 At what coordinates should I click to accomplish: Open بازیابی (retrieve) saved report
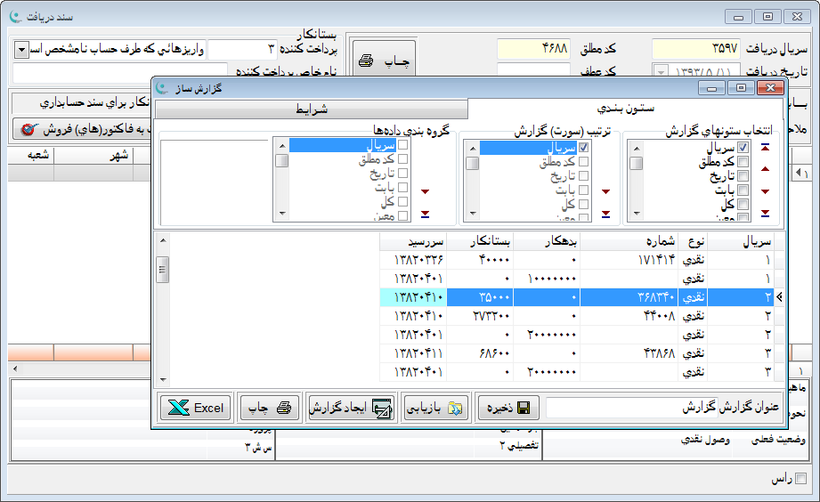[434, 408]
